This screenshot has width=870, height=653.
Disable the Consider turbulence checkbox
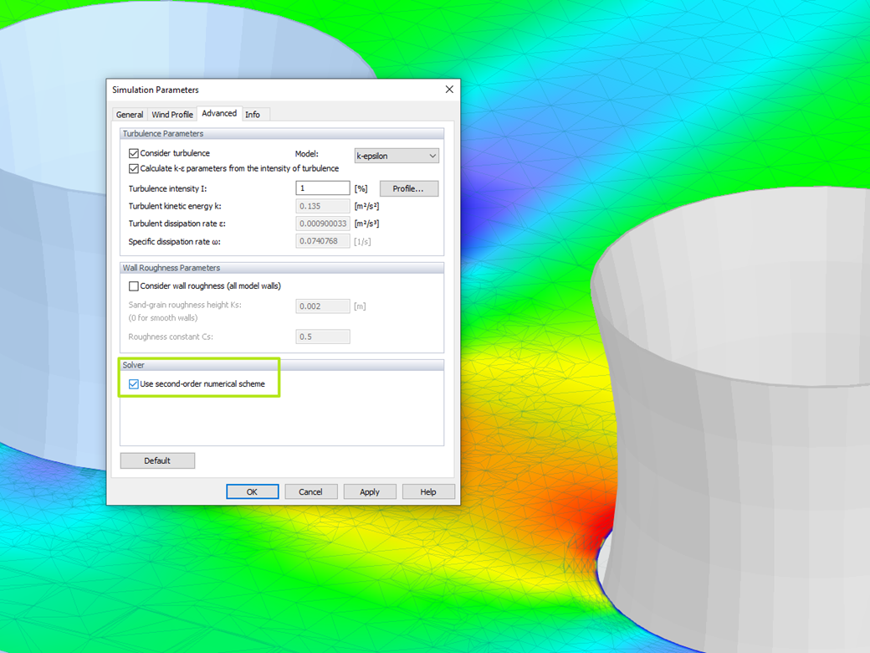click(x=134, y=152)
